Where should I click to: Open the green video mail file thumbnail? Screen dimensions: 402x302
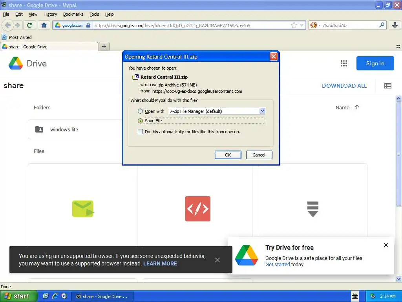pos(83,208)
